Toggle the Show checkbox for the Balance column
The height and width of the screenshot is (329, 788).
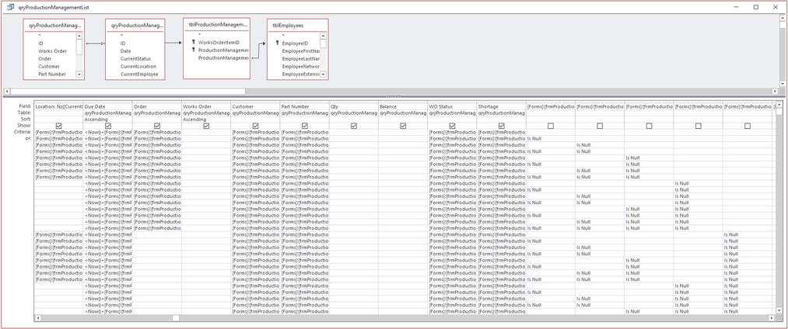404,126
